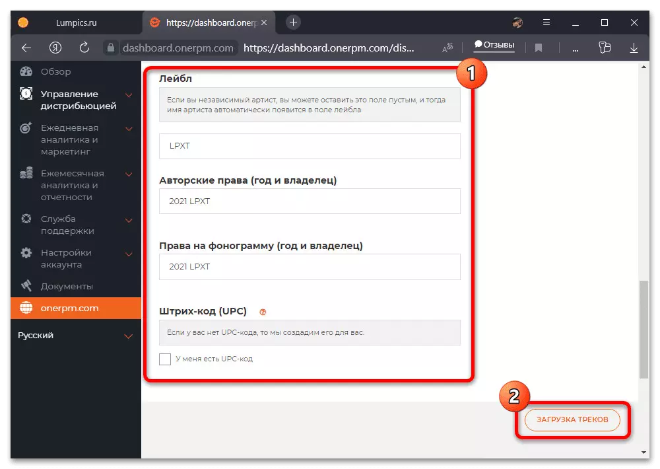Open the three-dots address bar menu

coord(575,50)
